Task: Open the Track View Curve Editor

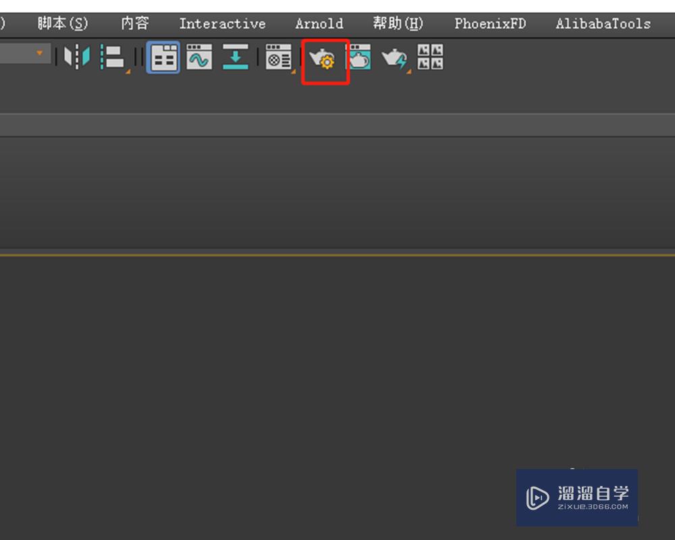Action: tap(199, 57)
